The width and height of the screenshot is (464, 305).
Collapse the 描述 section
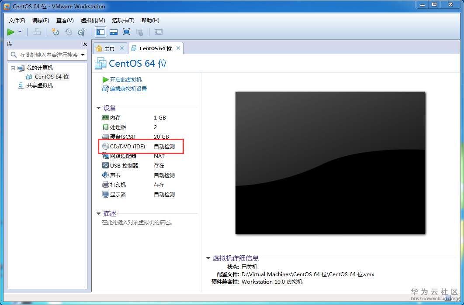point(99,213)
